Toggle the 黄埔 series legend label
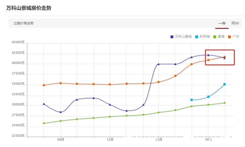 point(221,37)
